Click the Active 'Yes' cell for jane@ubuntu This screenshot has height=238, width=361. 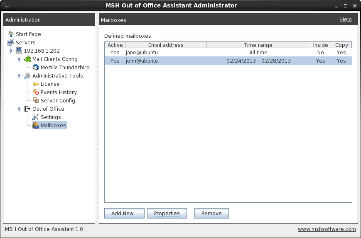click(x=115, y=52)
